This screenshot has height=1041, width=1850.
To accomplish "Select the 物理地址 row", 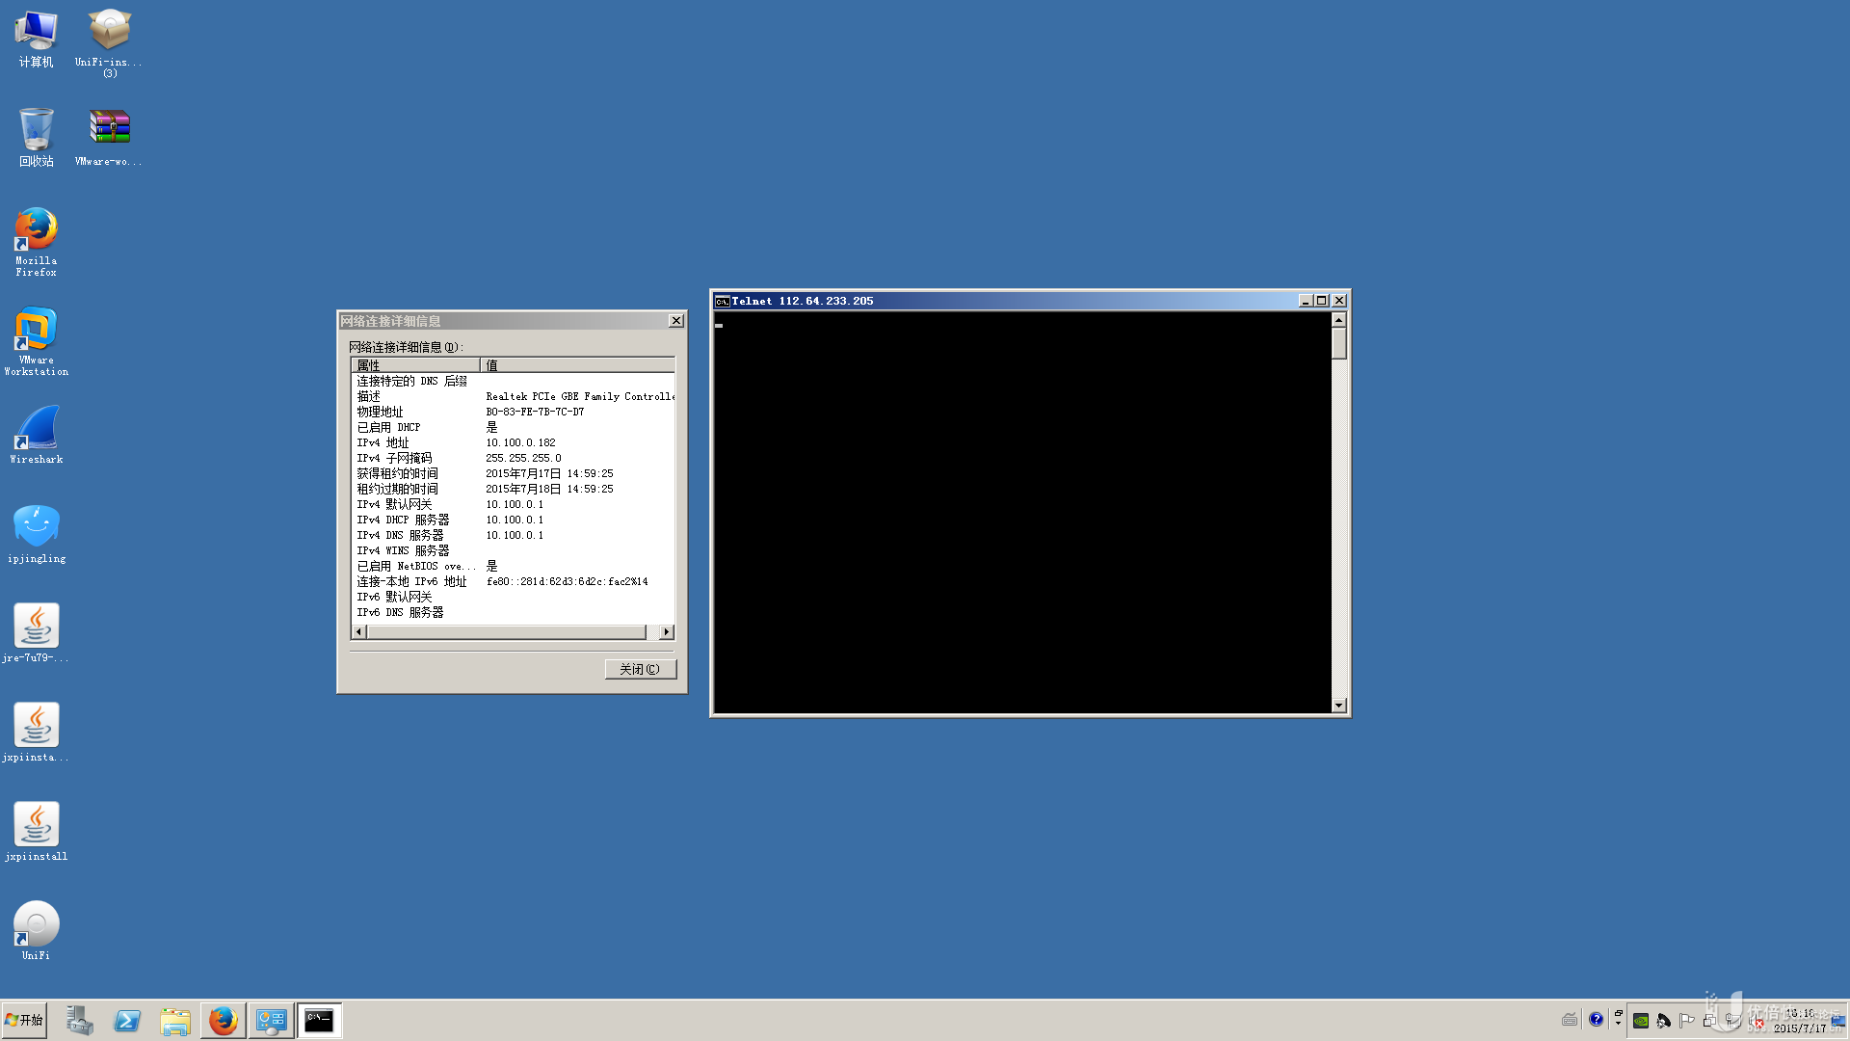I will tap(513, 412).
